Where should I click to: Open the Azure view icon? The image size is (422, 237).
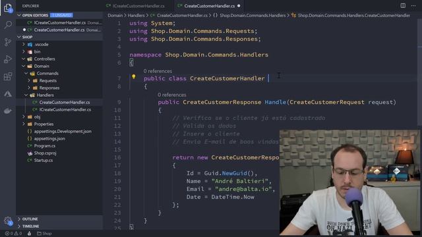point(8,93)
